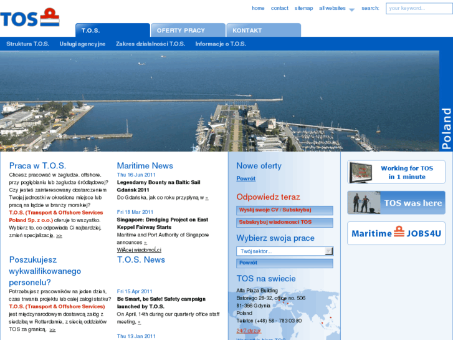Viewport: 453px width, 340px height.
Task: Open Informacje o T.O.S. menu item
Action: [x=221, y=44]
